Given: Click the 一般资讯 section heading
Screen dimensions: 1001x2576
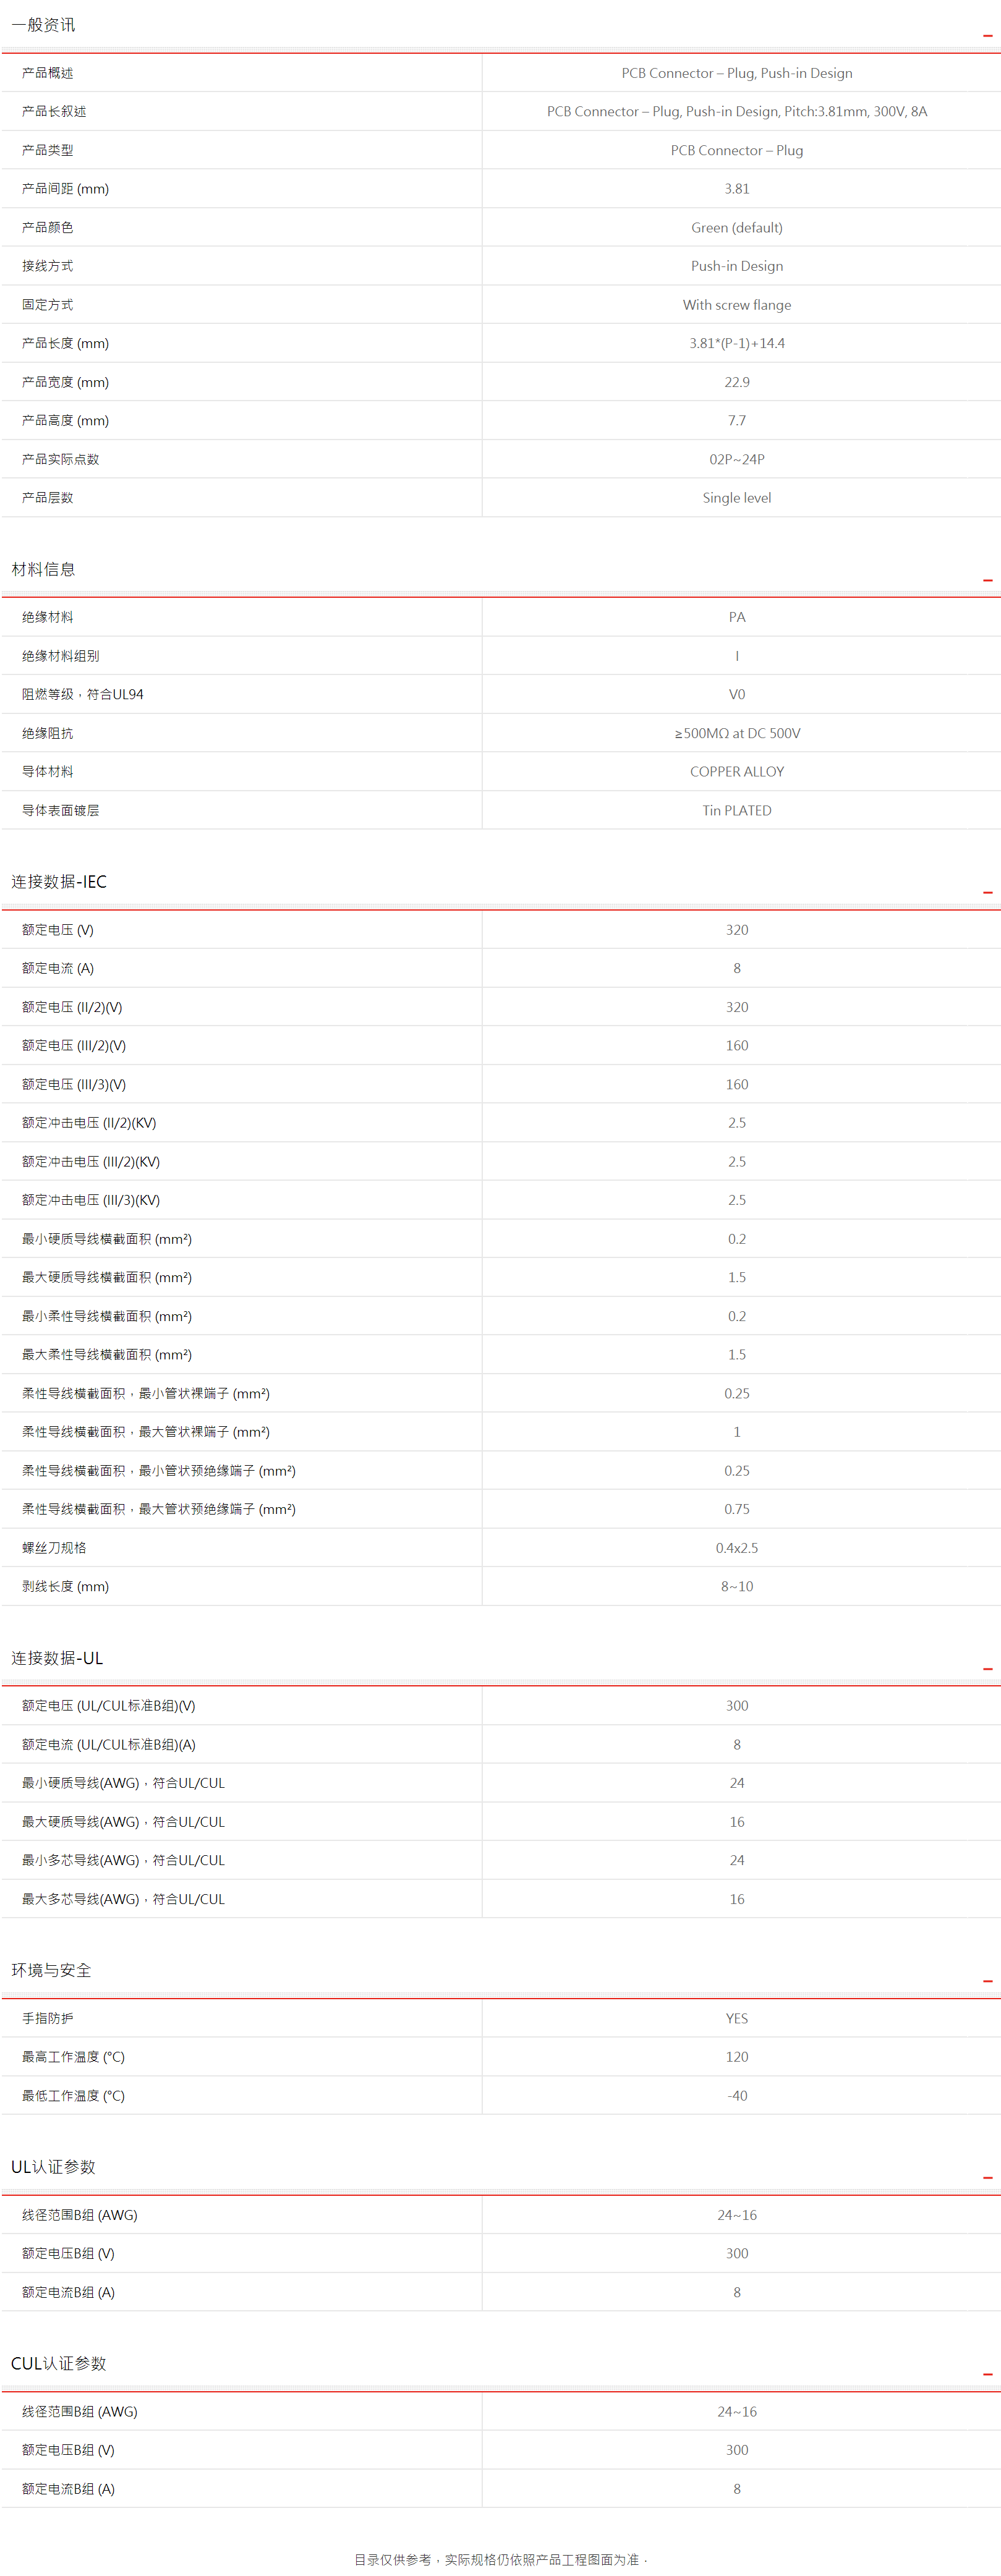Looking at the screenshot, I should [43, 25].
